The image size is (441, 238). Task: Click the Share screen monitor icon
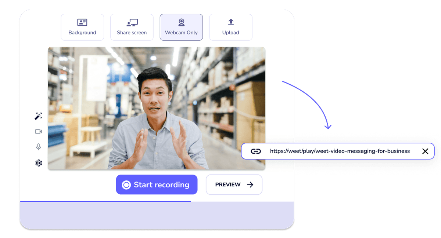132,22
